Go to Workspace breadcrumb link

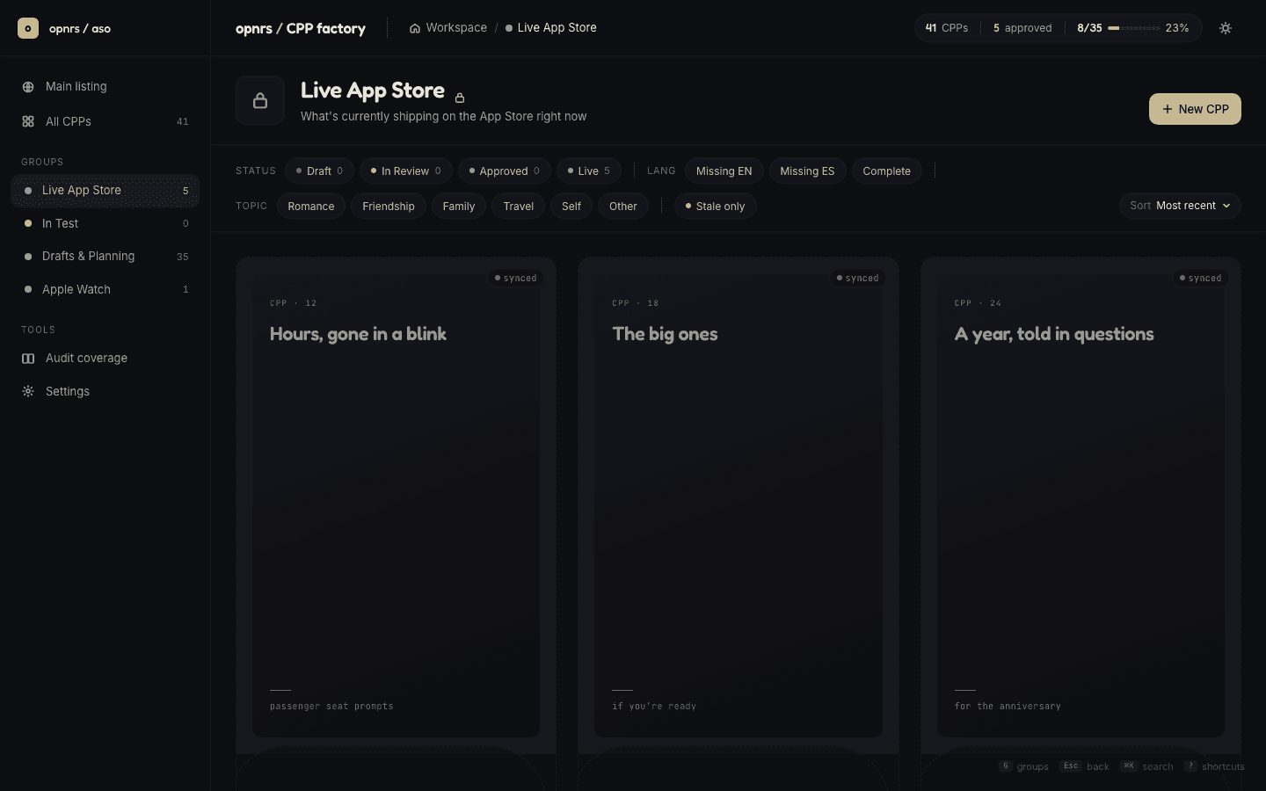coord(448,28)
